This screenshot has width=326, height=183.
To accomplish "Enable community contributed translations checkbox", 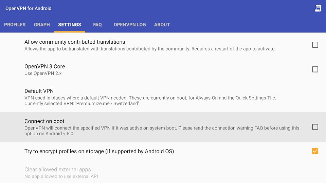I will [315, 45].
